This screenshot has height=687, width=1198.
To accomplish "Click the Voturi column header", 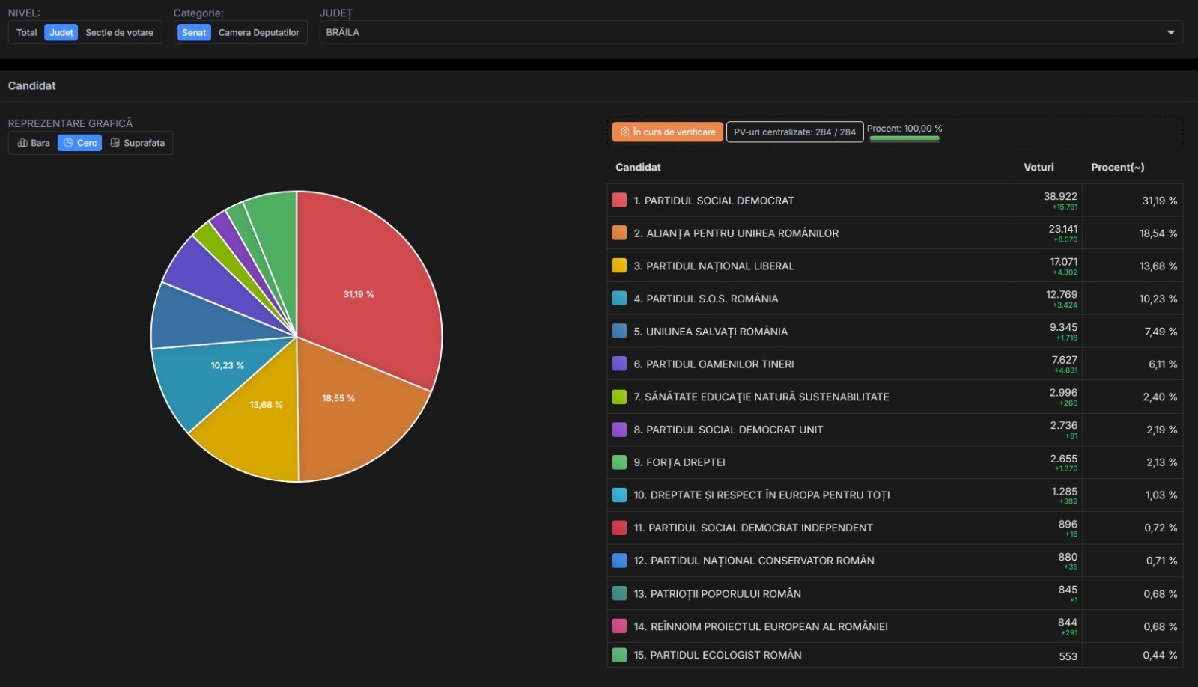I will pos(1039,167).
